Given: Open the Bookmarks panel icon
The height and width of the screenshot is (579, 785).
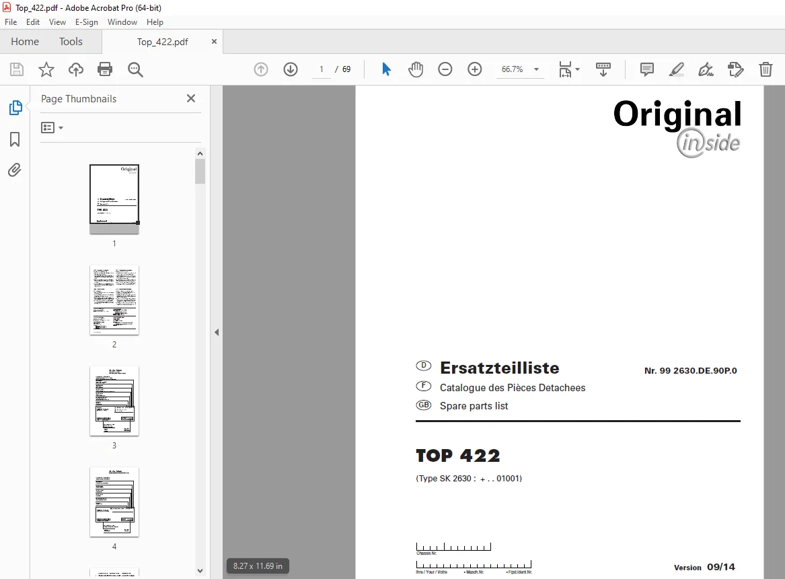Looking at the screenshot, I should tap(15, 139).
